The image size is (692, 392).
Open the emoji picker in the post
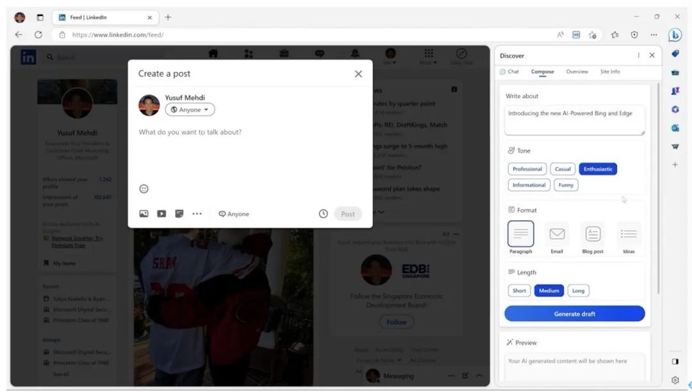(x=144, y=189)
